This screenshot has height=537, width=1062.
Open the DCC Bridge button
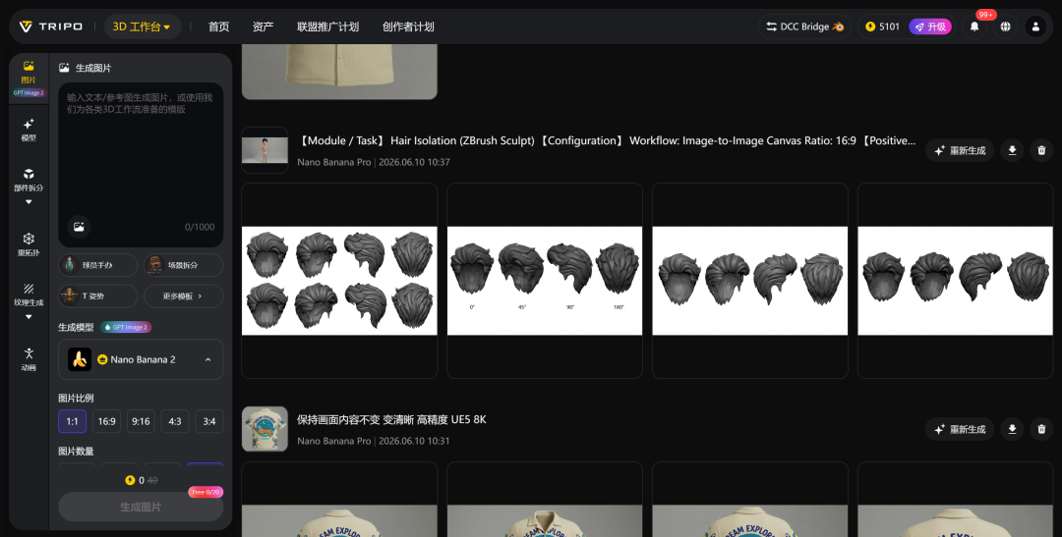click(x=804, y=27)
